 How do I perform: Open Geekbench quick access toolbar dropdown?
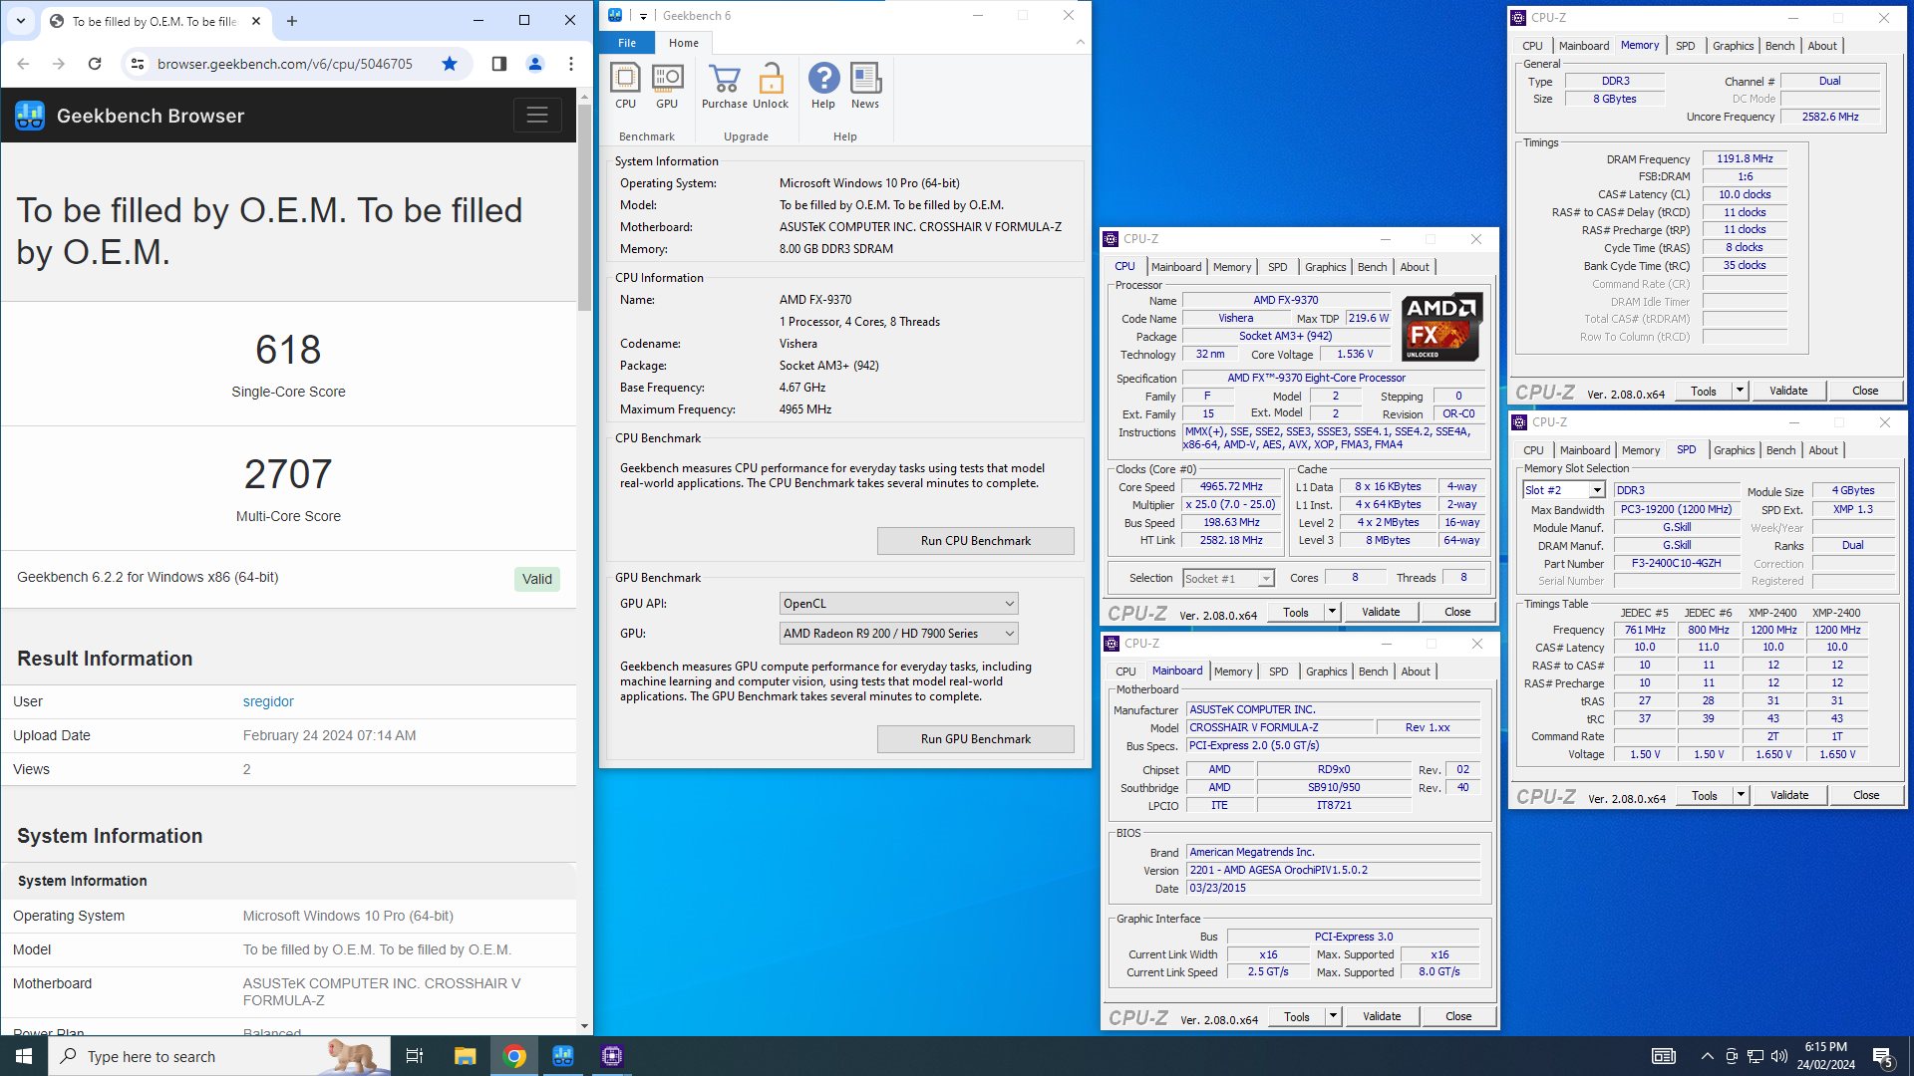(643, 16)
